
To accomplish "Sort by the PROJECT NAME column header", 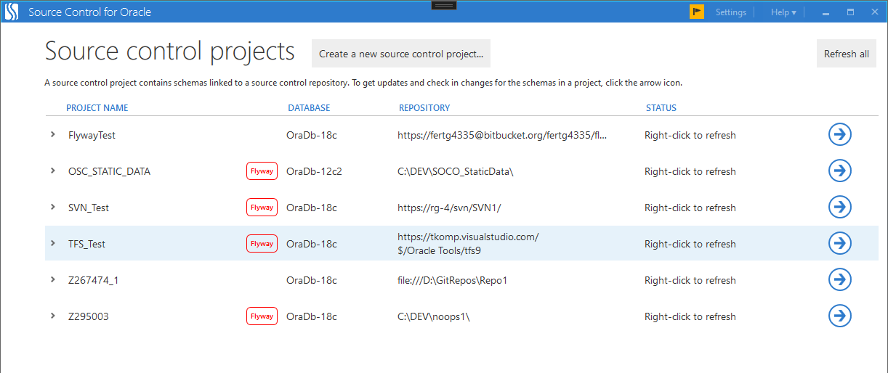I will [x=97, y=108].
